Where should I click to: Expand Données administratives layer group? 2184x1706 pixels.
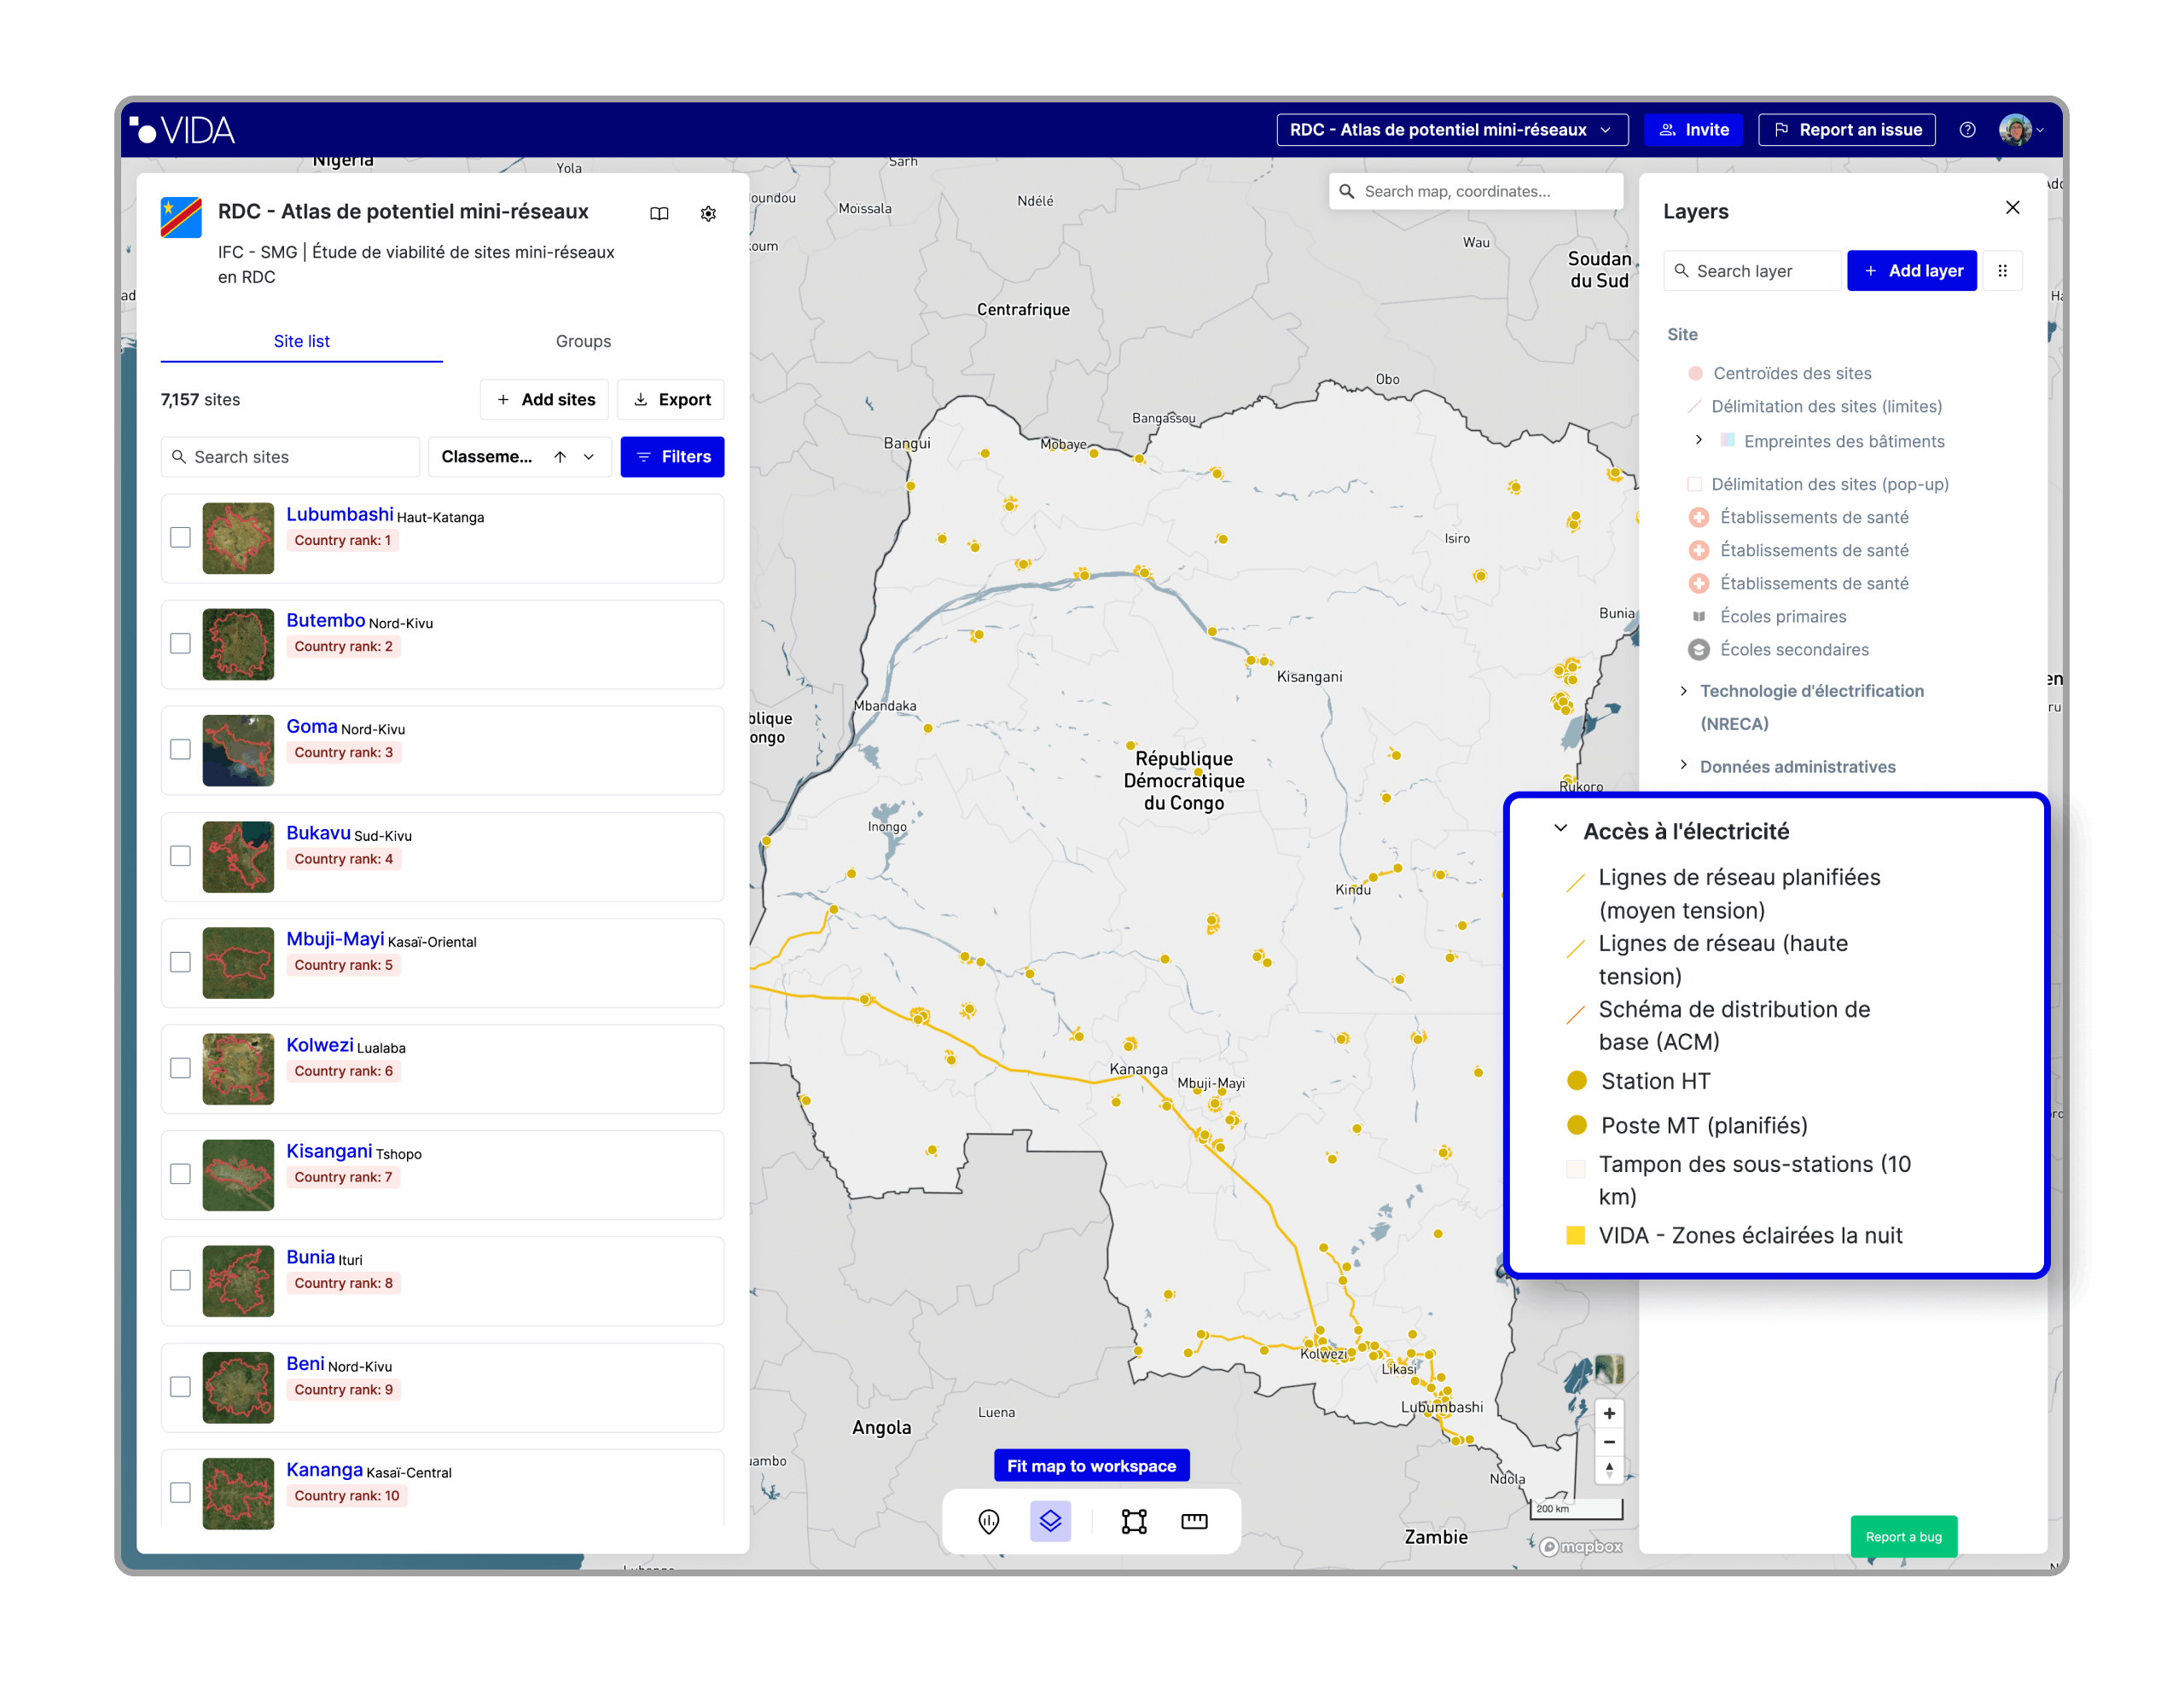point(1684,766)
